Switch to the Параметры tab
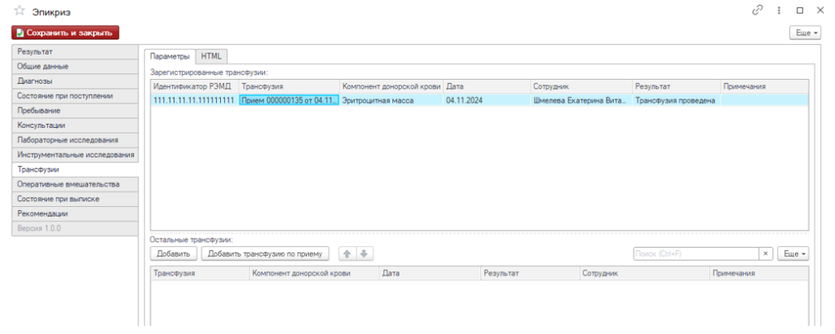The width and height of the screenshot is (835, 334). click(169, 56)
